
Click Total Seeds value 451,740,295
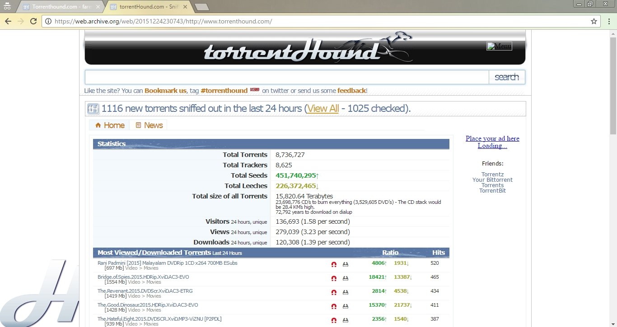tap(297, 175)
